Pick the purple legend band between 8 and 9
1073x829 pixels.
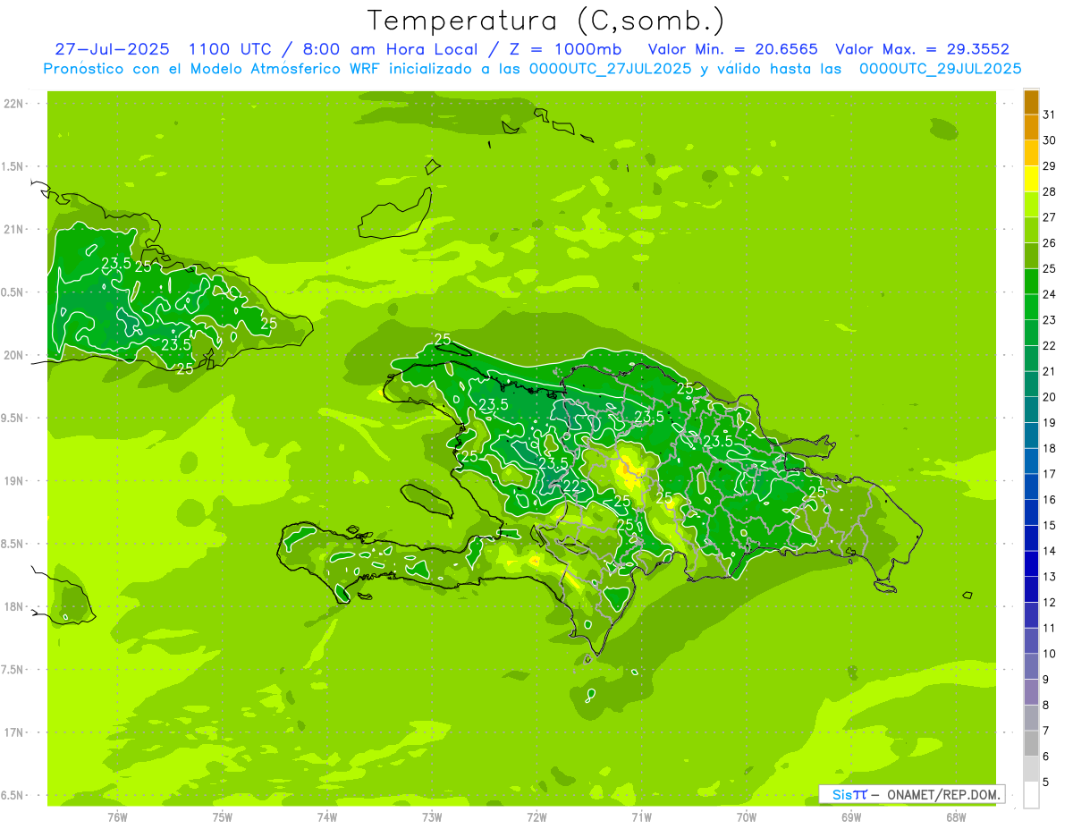(x=1031, y=692)
